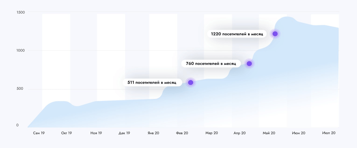The height and width of the screenshot is (148, 357).
Task: Click the 1000 y-axis value
Action: pyautogui.click(x=21, y=50)
